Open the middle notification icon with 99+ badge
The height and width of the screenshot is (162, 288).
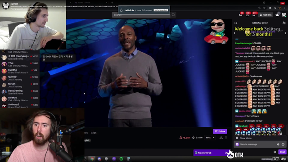(247, 14)
